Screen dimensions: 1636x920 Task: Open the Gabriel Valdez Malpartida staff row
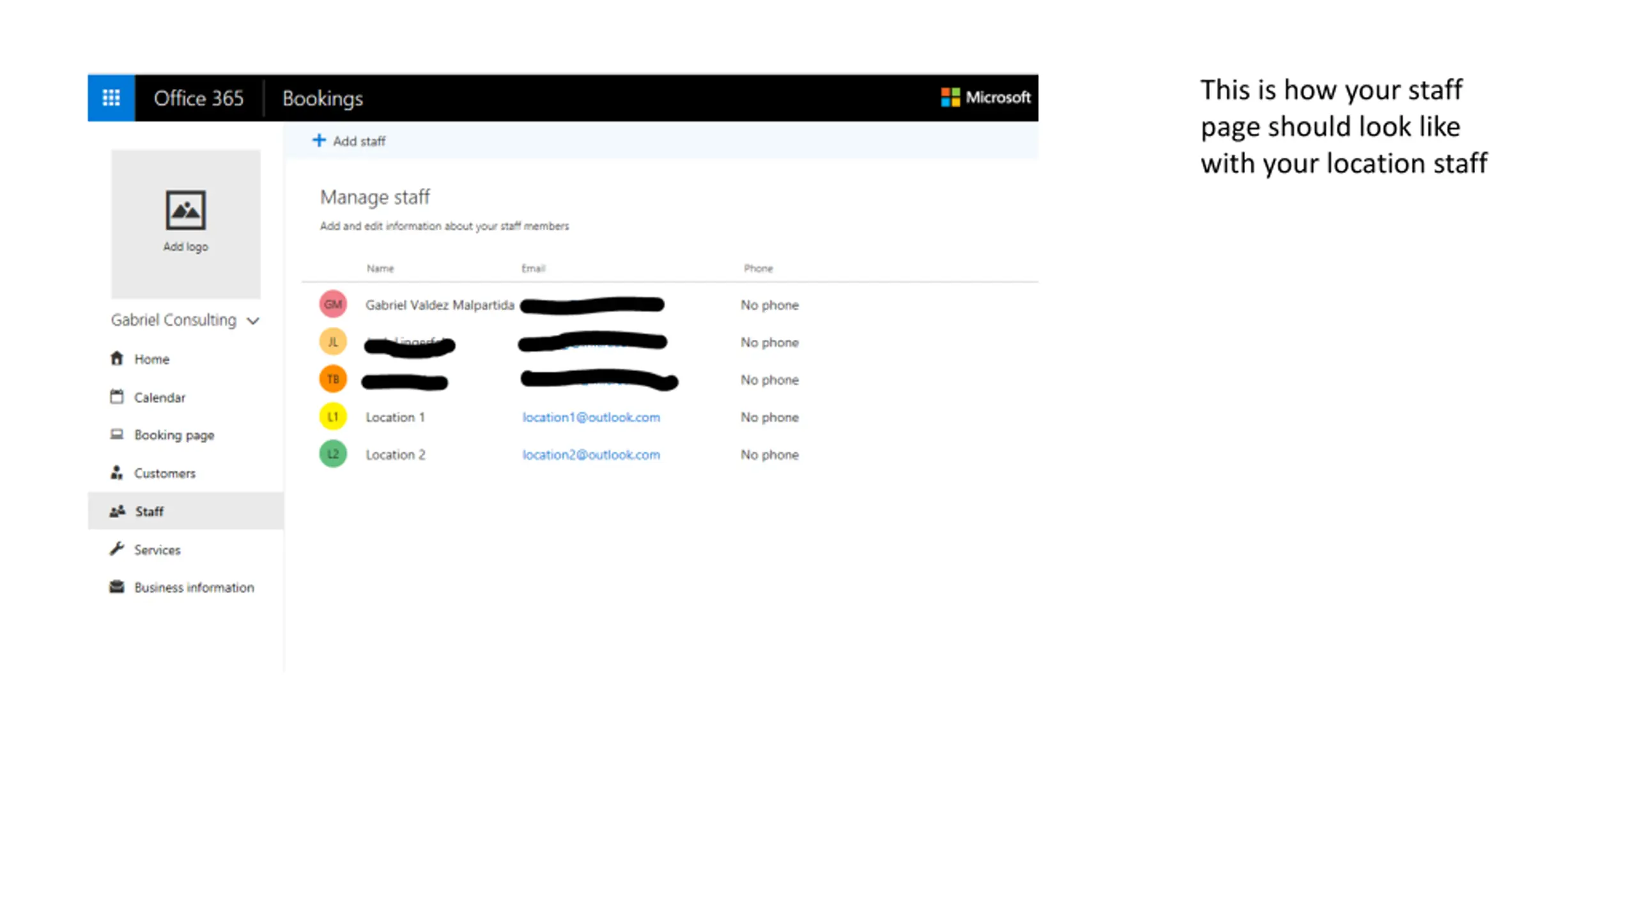click(x=440, y=305)
